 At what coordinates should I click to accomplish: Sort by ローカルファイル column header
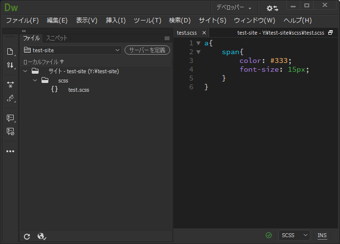(x=43, y=62)
